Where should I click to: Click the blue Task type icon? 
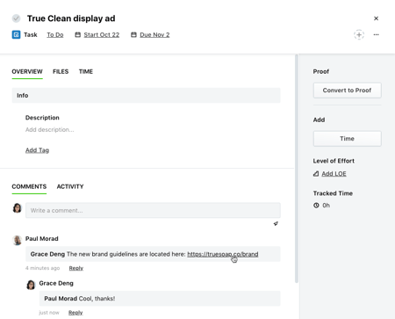coord(16,34)
